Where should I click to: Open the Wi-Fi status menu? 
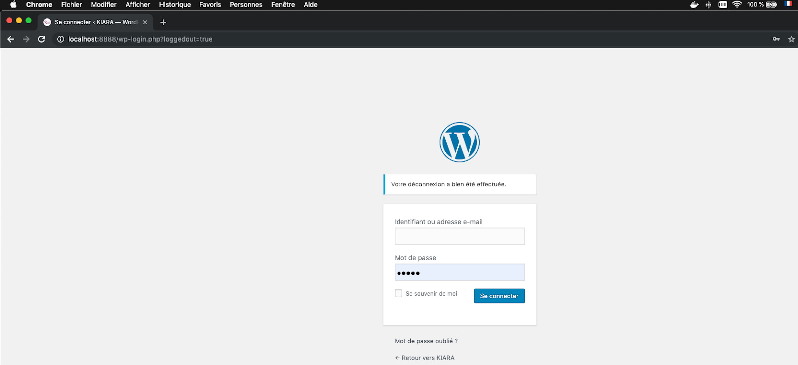click(737, 5)
